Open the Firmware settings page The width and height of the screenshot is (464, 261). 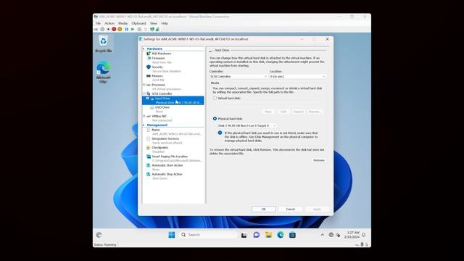(x=158, y=58)
